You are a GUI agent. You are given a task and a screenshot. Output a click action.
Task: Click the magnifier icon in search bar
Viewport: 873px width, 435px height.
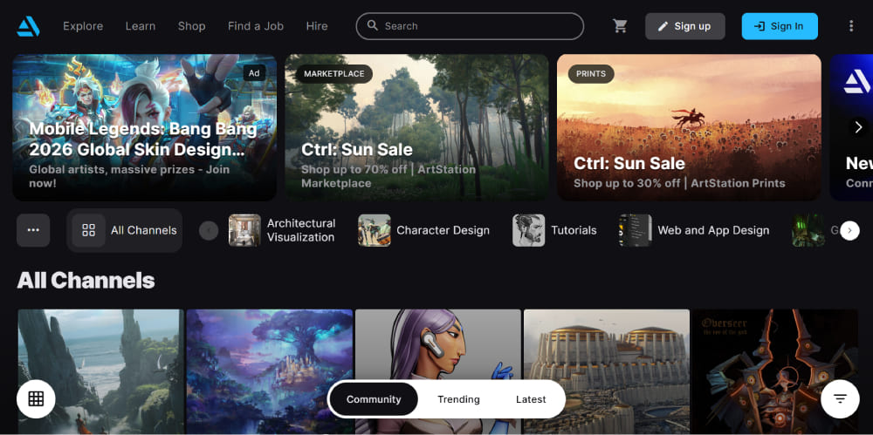pyautogui.click(x=374, y=26)
